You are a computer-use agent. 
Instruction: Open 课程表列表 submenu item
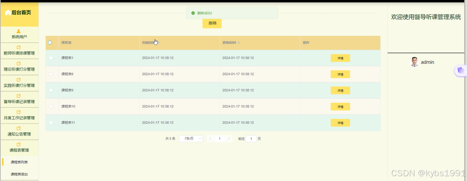(19, 162)
